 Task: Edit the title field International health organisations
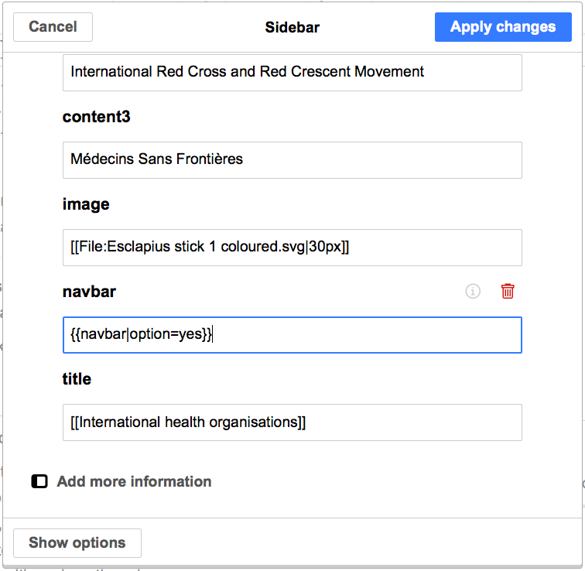coord(292,422)
